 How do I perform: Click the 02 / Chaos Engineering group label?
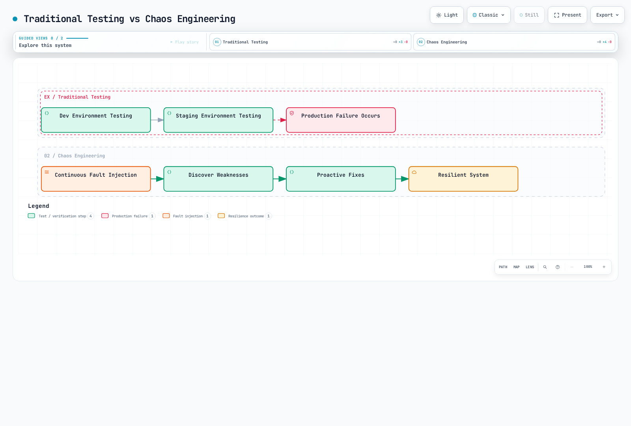[75, 156]
